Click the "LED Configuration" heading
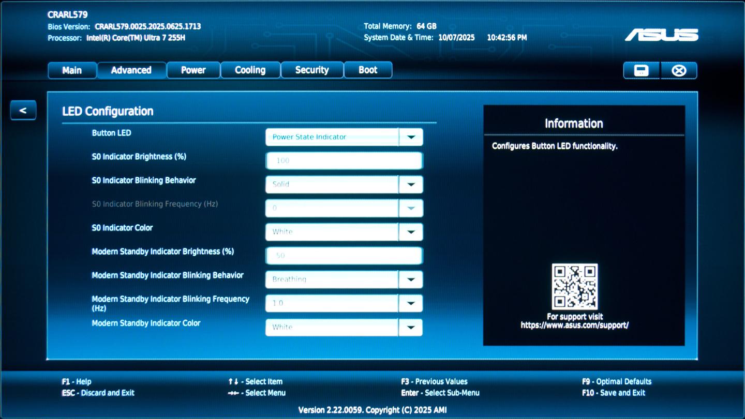Viewport: 745px width, 419px height. pyautogui.click(x=108, y=111)
